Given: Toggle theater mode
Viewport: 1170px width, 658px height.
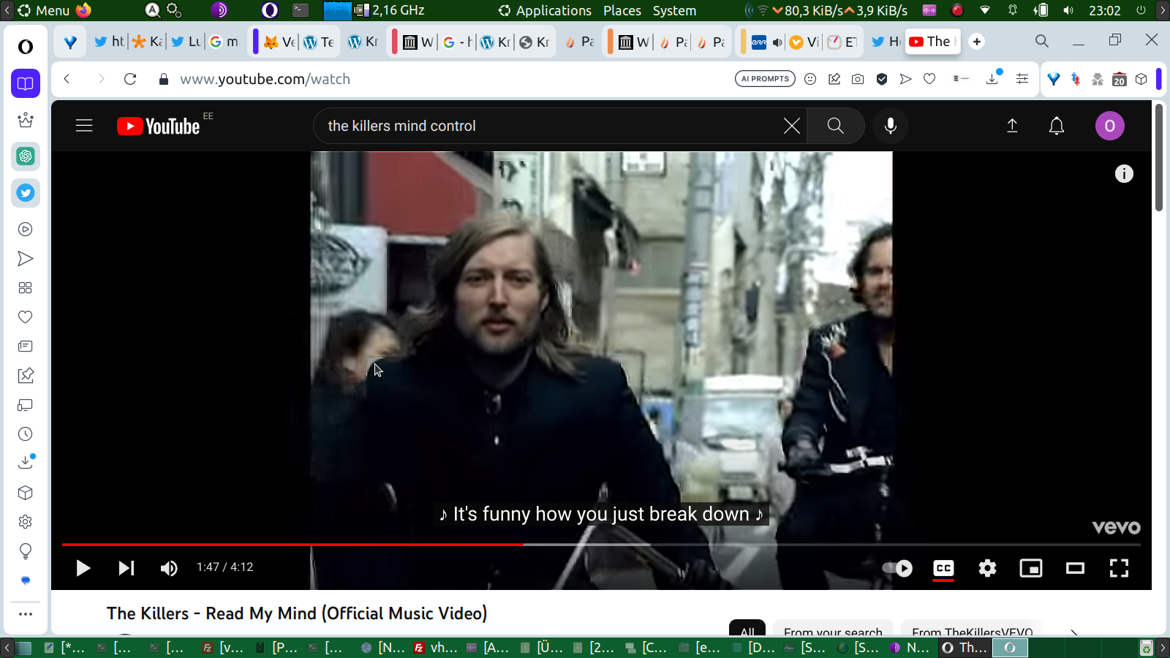Looking at the screenshot, I should 1075,568.
